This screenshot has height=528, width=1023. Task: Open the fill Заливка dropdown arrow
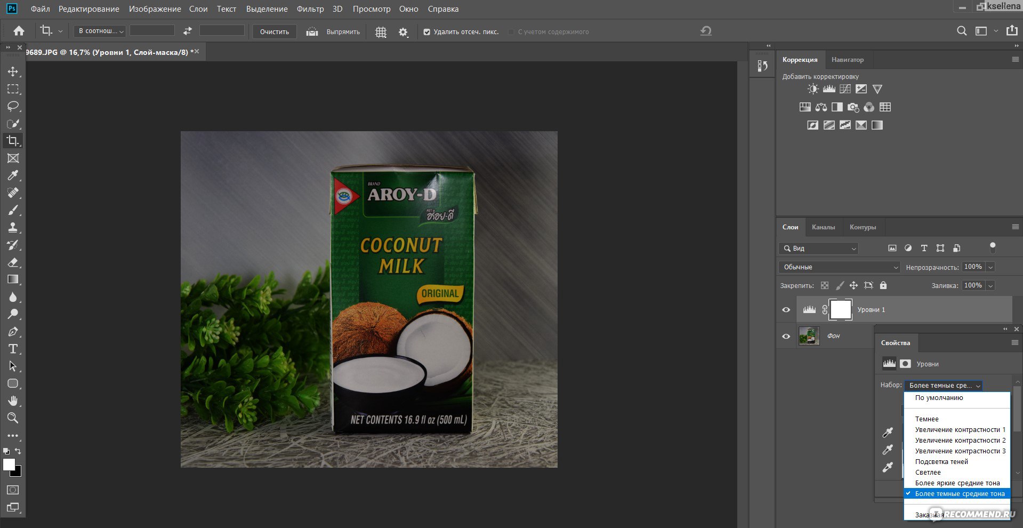click(990, 286)
